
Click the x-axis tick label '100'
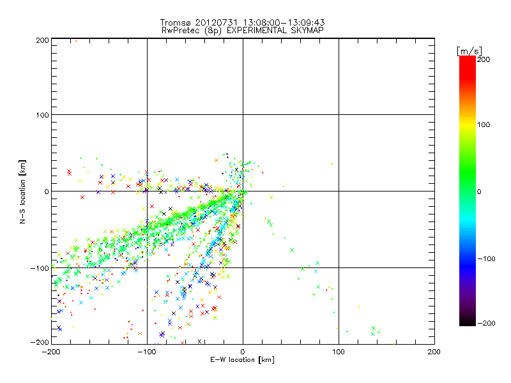click(x=339, y=352)
